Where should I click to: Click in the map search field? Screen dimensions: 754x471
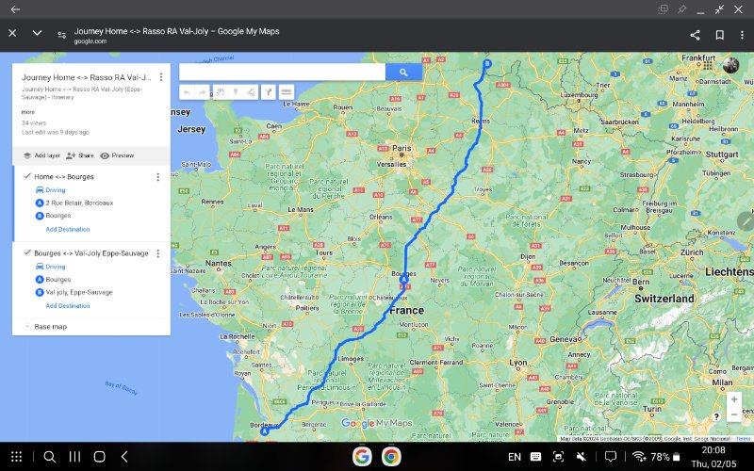tap(281, 72)
